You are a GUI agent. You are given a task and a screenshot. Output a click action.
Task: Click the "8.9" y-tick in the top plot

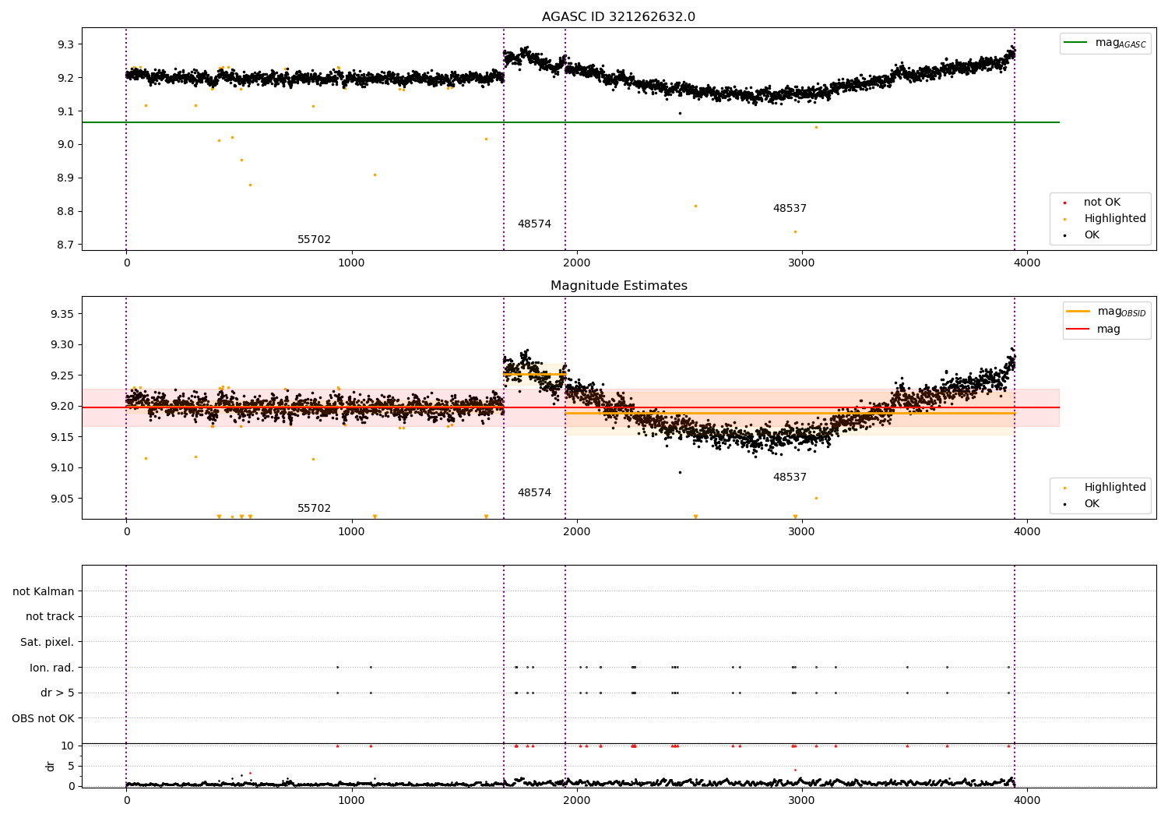pos(65,178)
